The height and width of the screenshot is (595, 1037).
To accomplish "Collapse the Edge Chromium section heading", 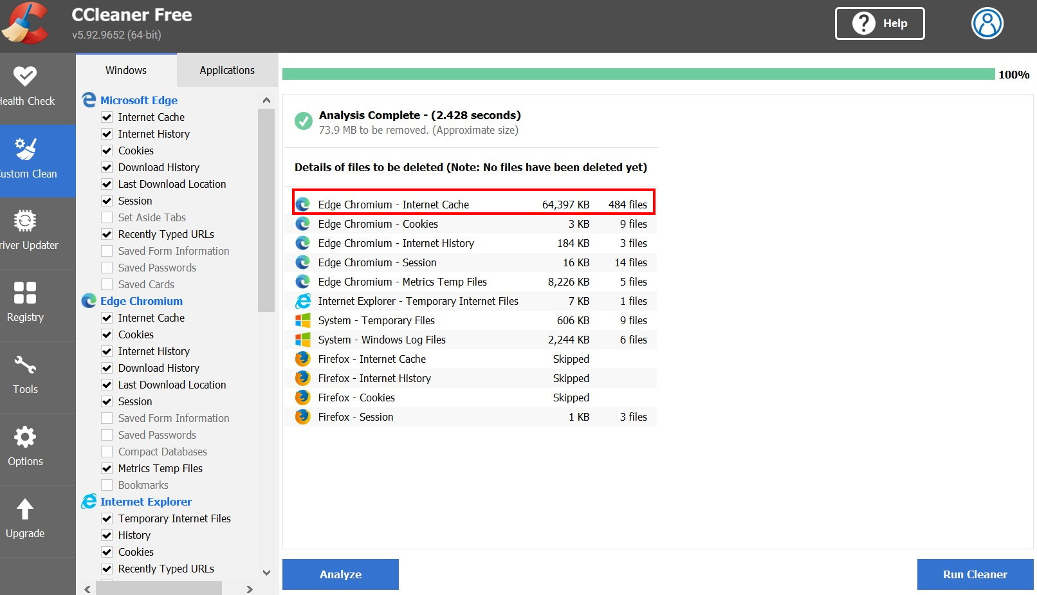I will click(x=142, y=301).
